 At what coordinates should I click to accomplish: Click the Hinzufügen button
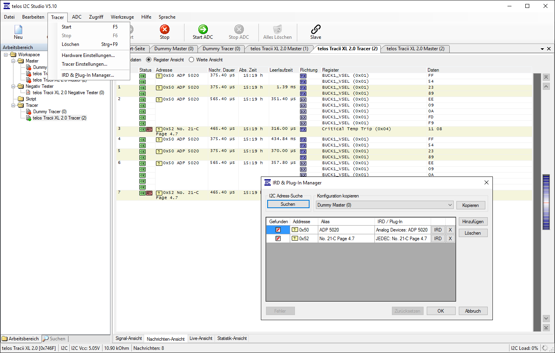473,222
